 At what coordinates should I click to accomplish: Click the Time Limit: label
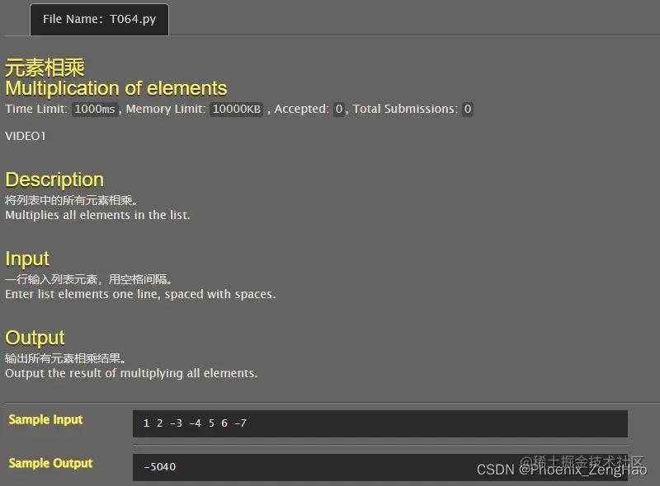tap(36, 109)
